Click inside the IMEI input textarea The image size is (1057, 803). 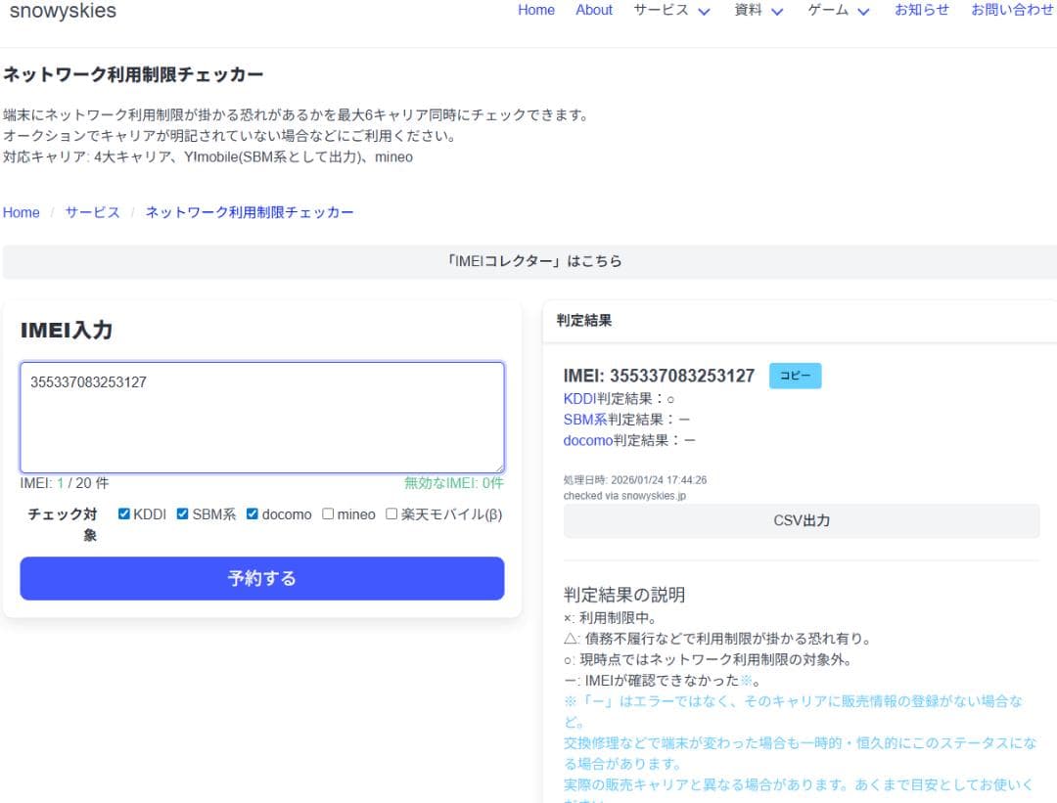point(261,418)
